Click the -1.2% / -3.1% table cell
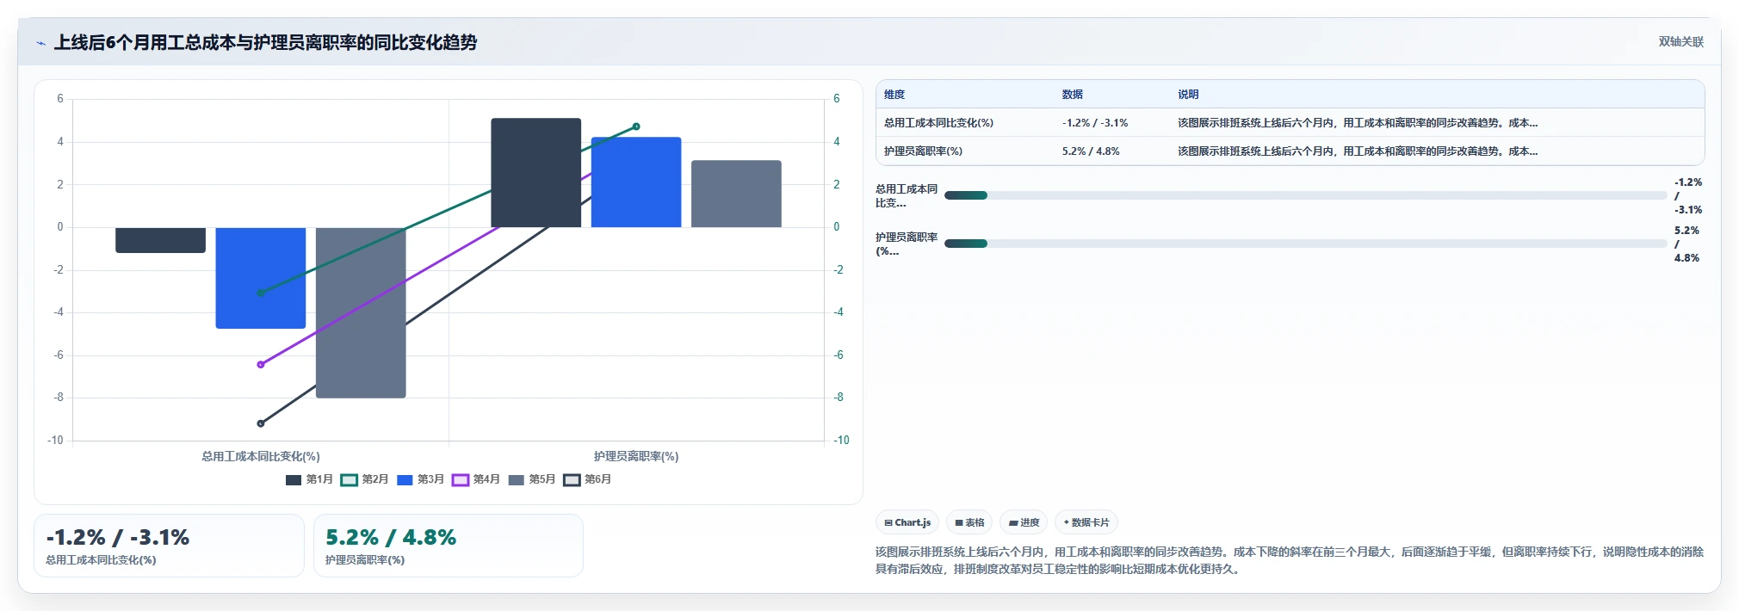This screenshot has width=1739, height=611. (x=1095, y=123)
